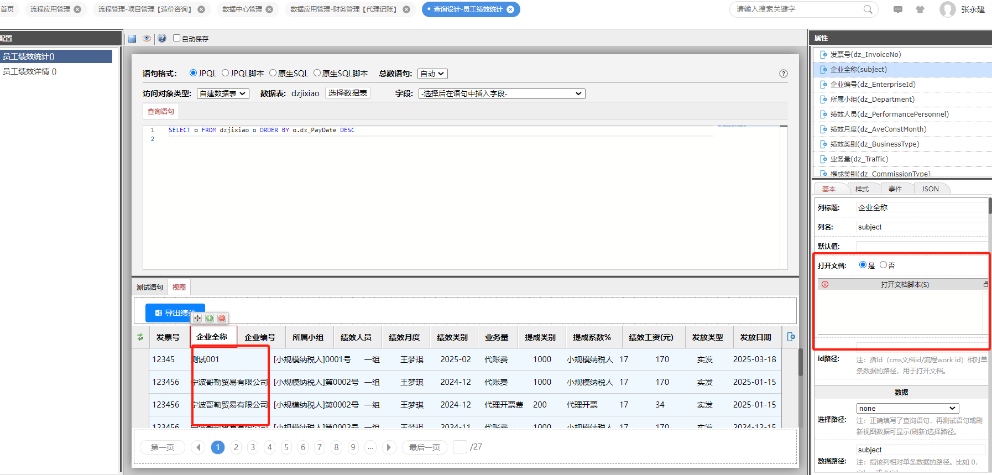Click the green refresh icon in table header
The image size is (992, 475).
click(140, 337)
